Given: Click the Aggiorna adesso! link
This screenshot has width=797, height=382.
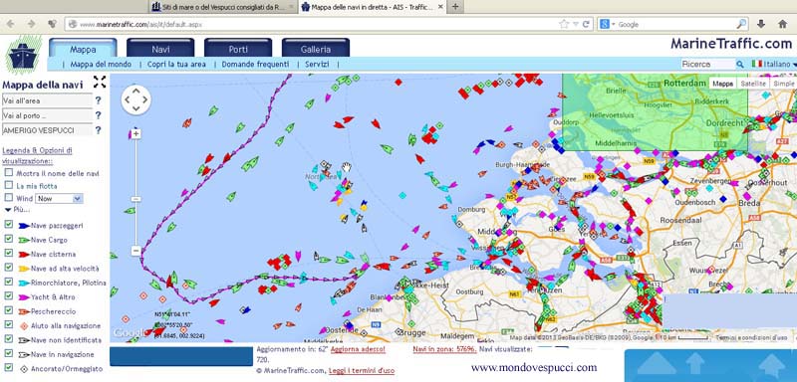Looking at the screenshot, I should point(358,349).
